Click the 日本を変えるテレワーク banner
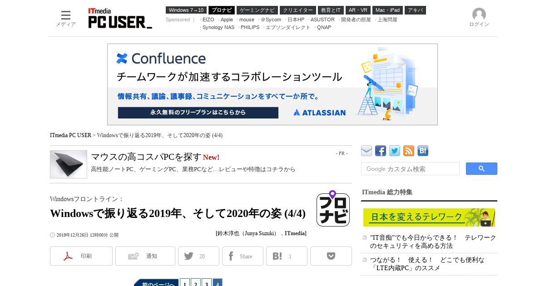 click(x=429, y=217)
